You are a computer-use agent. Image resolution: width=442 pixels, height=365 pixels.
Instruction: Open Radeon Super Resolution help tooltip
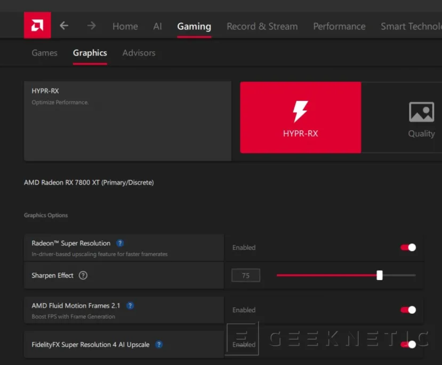coord(120,243)
